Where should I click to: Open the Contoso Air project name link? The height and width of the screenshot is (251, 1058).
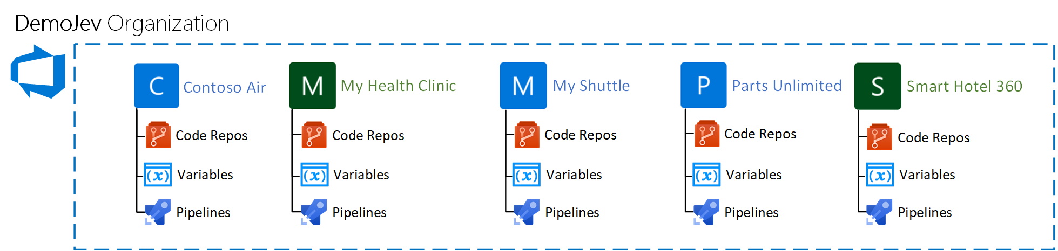225,87
